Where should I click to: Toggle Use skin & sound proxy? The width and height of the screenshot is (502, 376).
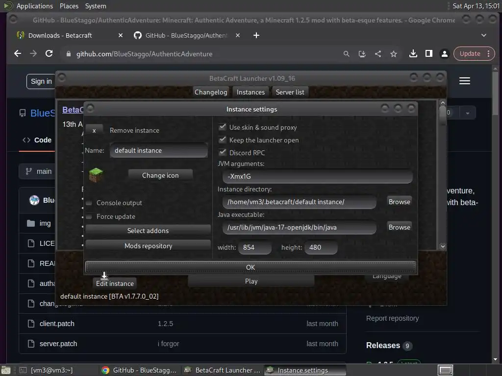pos(223,127)
